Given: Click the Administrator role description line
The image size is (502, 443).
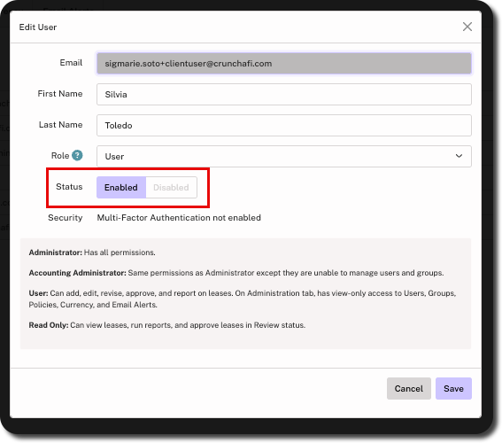Looking at the screenshot, I should pyautogui.click(x=92, y=253).
